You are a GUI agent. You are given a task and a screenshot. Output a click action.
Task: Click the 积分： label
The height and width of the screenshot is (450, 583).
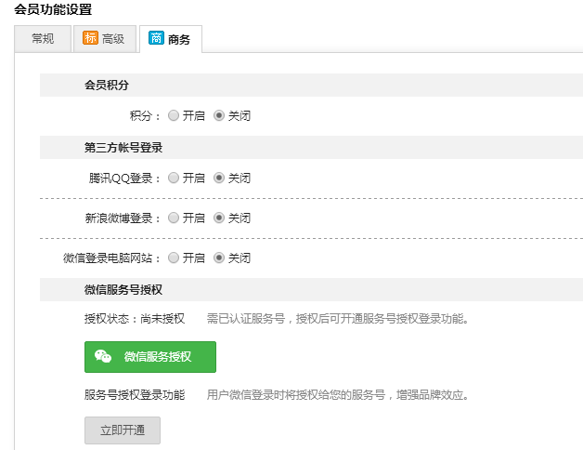point(146,116)
